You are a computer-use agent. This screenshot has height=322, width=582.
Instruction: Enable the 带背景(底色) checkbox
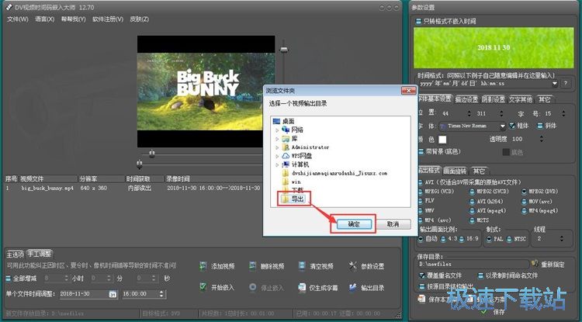click(421, 151)
